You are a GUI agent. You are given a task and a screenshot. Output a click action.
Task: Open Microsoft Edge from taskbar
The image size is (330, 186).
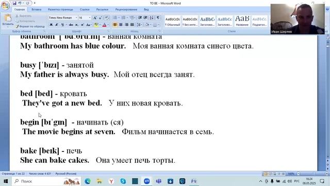88,181
